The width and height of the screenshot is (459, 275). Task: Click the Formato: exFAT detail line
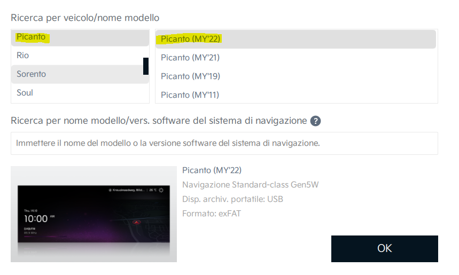[212, 214]
